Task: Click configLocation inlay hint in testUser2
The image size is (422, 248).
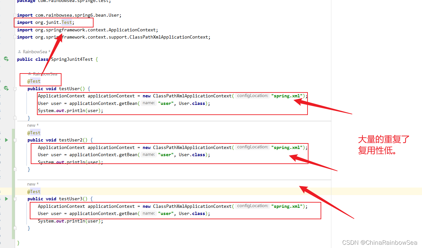Action: click(x=253, y=147)
